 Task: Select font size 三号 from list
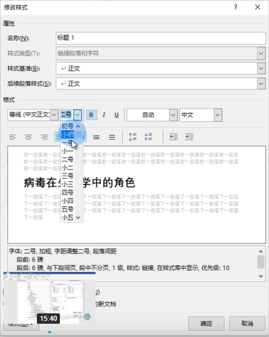click(x=67, y=176)
